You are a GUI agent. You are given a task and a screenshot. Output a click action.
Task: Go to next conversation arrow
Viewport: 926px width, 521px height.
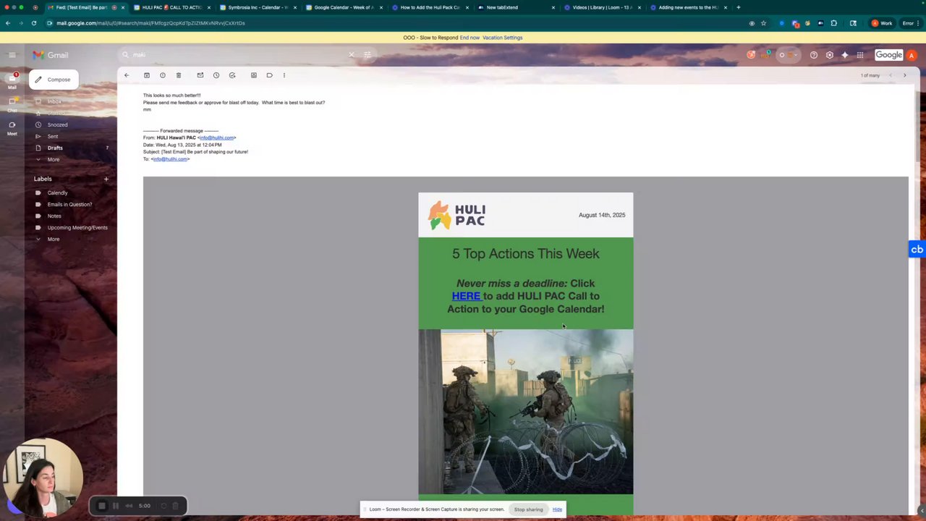pos(904,75)
